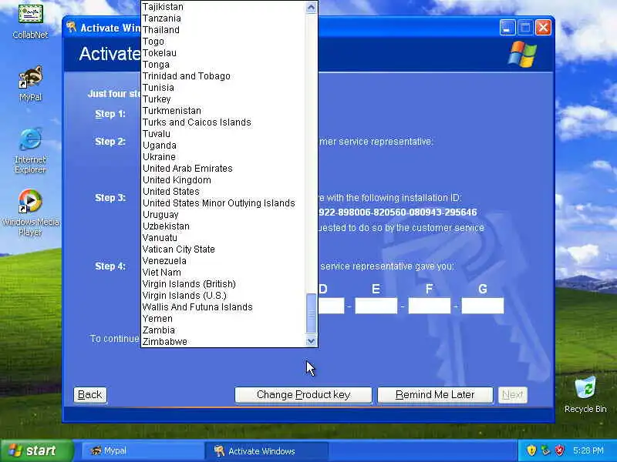Select the Recycle Bin icon

(x=585, y=394)
